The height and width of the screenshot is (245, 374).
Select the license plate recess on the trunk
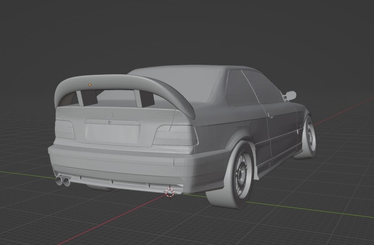113,133
